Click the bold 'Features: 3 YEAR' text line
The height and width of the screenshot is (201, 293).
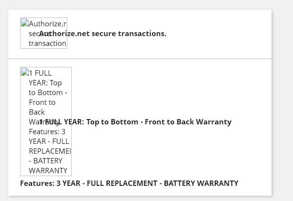pos(129,183)
